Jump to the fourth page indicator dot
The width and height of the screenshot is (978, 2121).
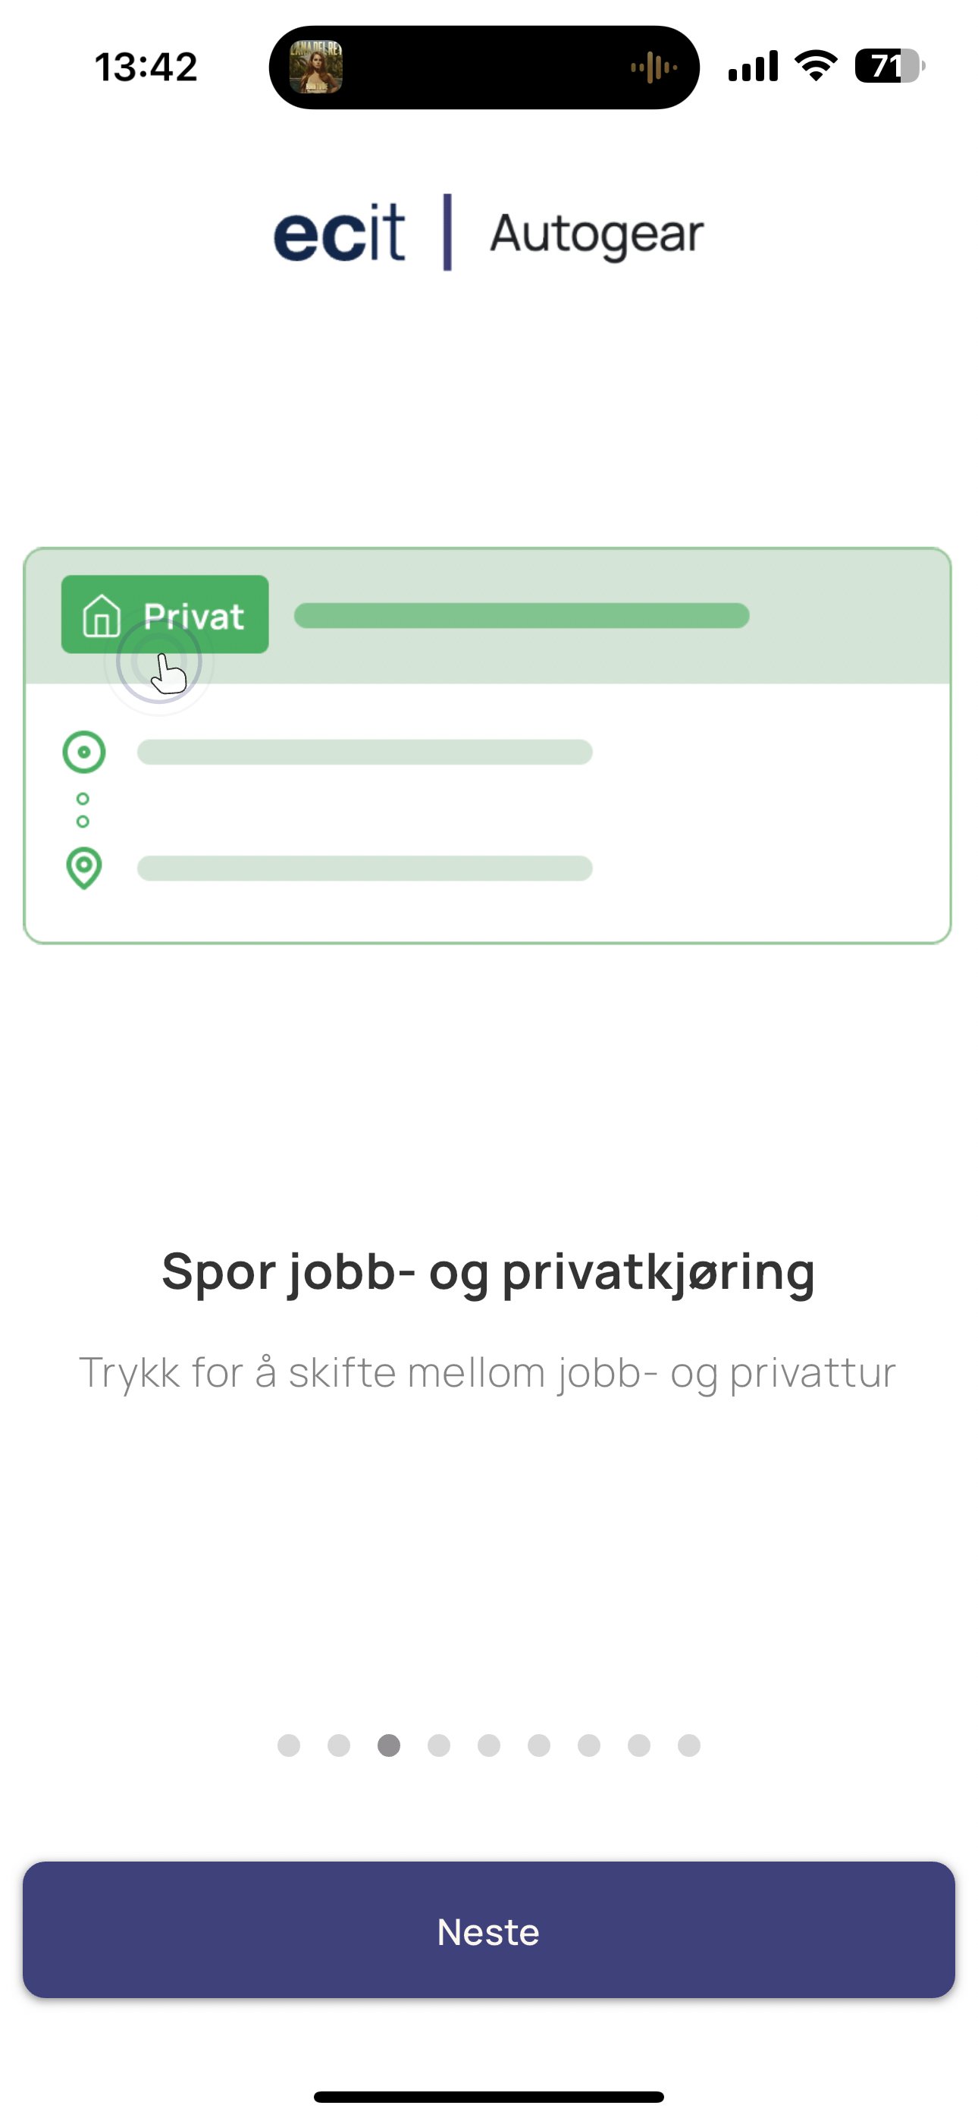tap(439, 1745)
